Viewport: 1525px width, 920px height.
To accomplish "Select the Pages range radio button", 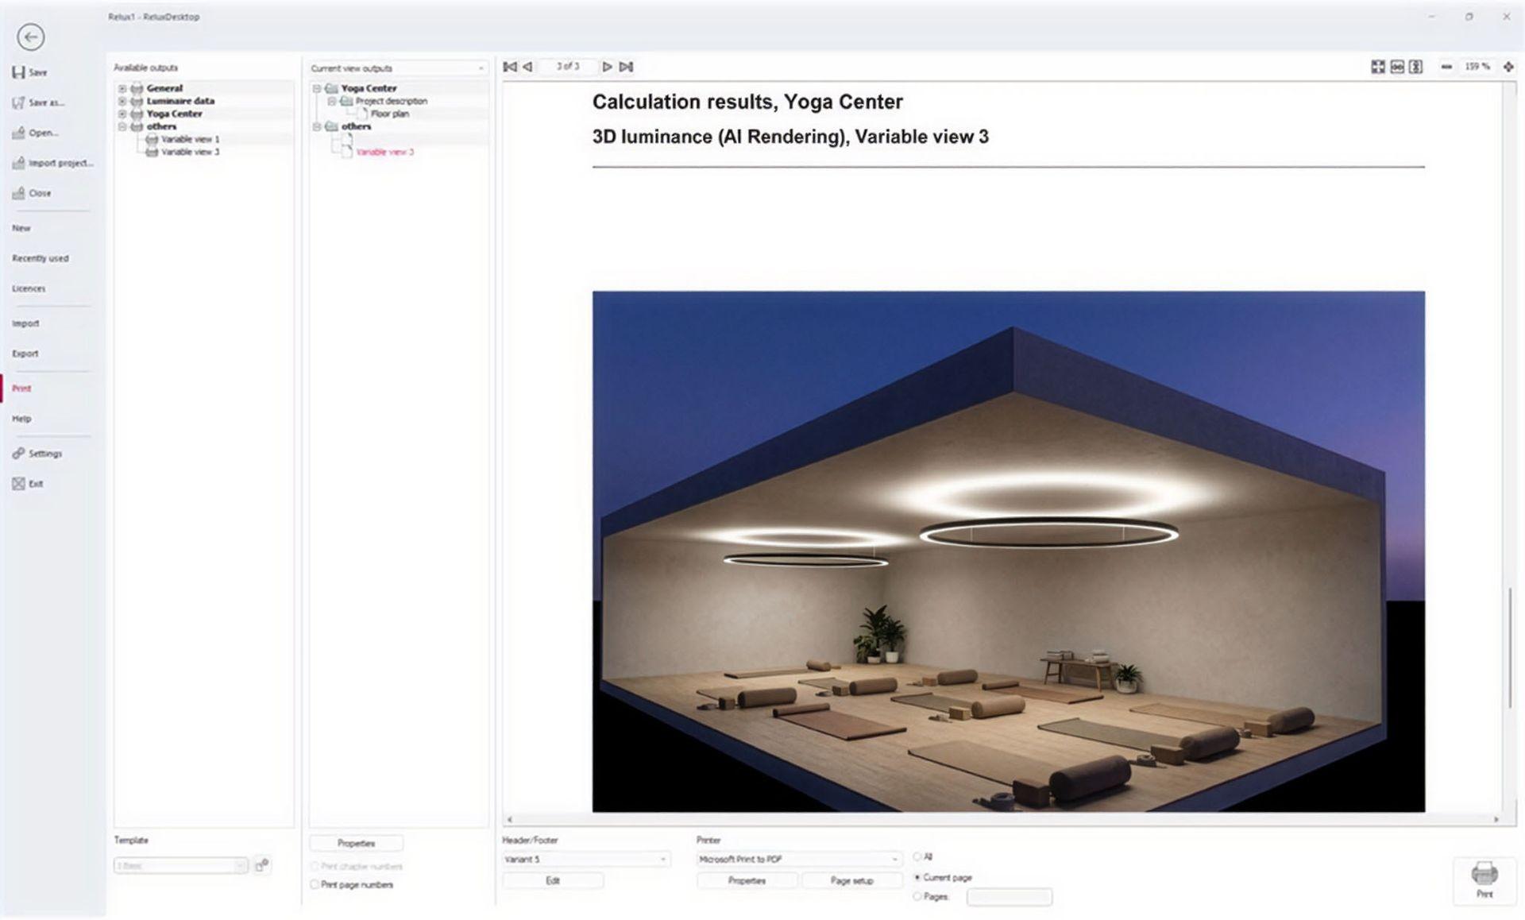I will (917, 896).
